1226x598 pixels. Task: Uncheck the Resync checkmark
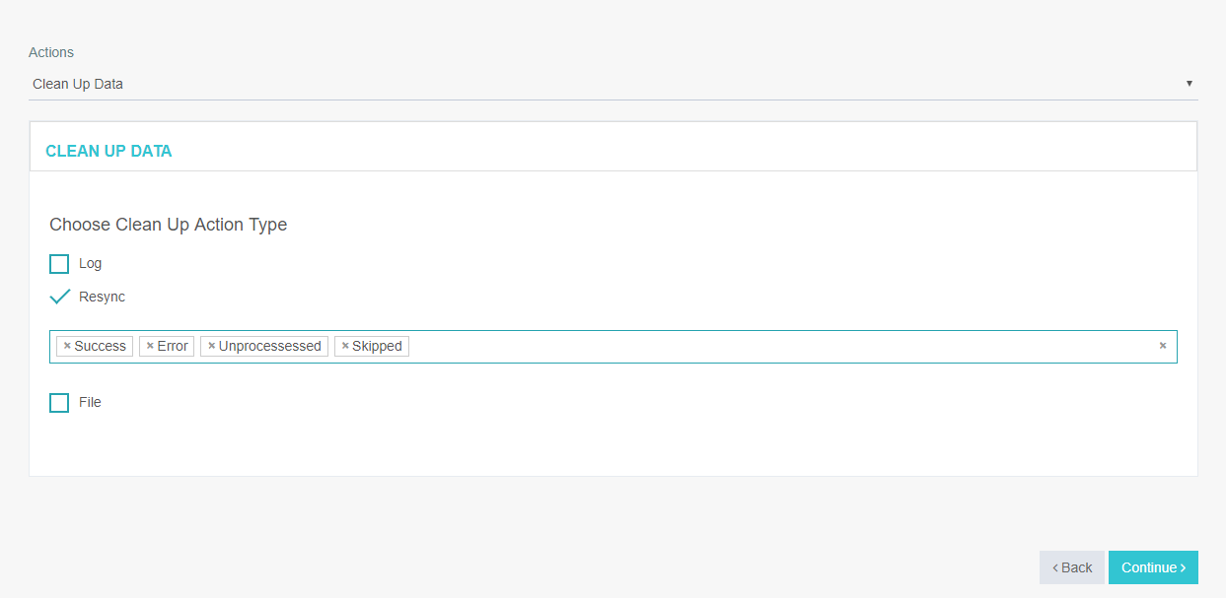[59, 297]
